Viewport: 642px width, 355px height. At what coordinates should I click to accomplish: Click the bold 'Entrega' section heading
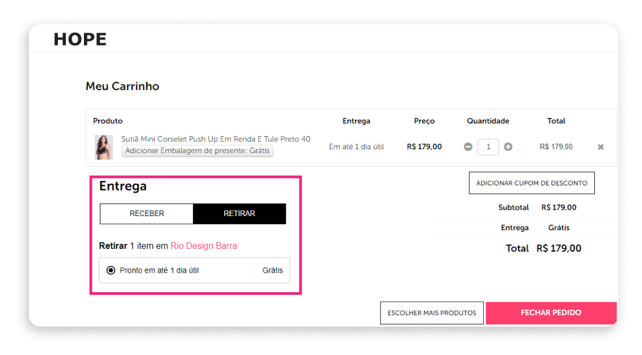click(123, 186)
